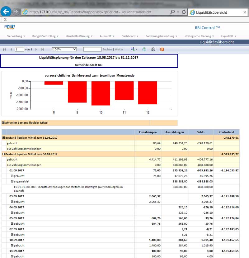Viewport: 249px width, 258px height.
Task: Open the export format dropdown arrow
Action: pyautogui.click(x=136, y=49)
